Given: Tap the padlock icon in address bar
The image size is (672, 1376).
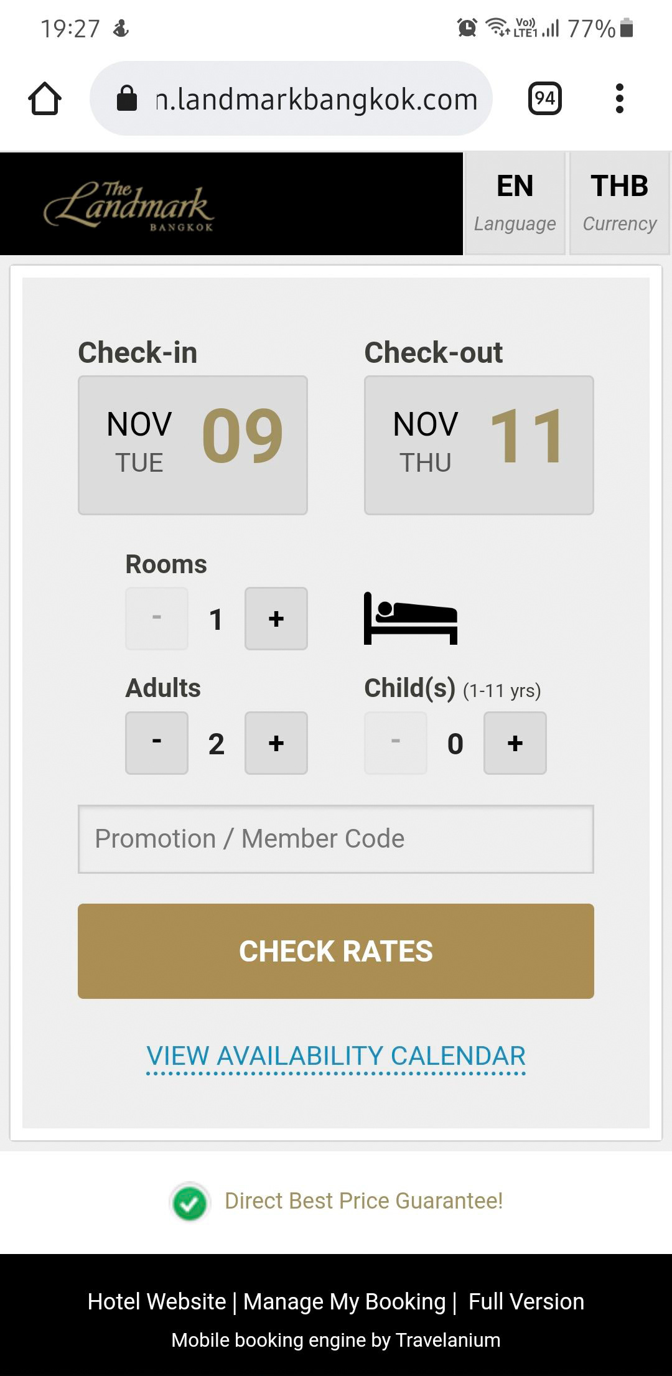Looking at the screenshot, I should 127,98.
